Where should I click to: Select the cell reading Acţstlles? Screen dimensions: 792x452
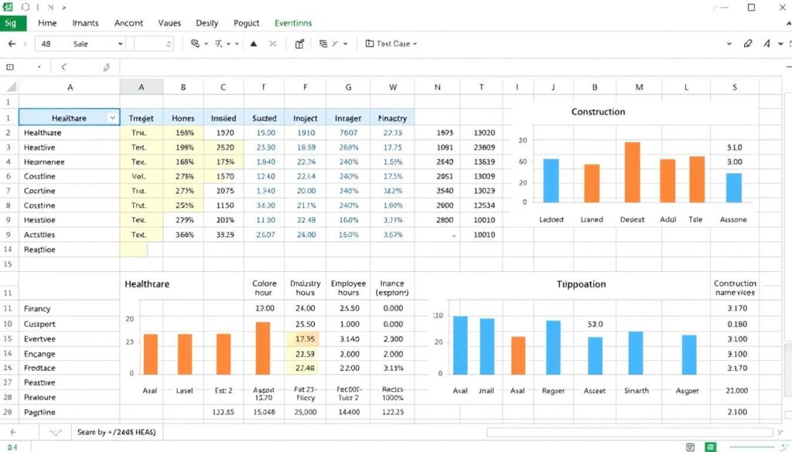(x=69, y=235)
